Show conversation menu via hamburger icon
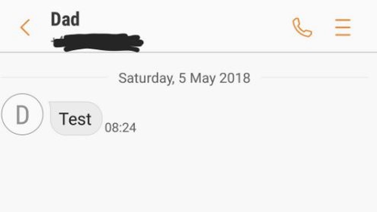 pyautogui.click(x=343, y=27)
